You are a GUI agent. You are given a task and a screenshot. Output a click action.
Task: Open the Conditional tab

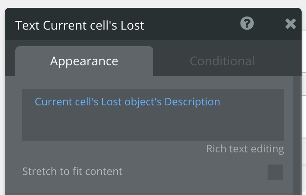[222, 61]
